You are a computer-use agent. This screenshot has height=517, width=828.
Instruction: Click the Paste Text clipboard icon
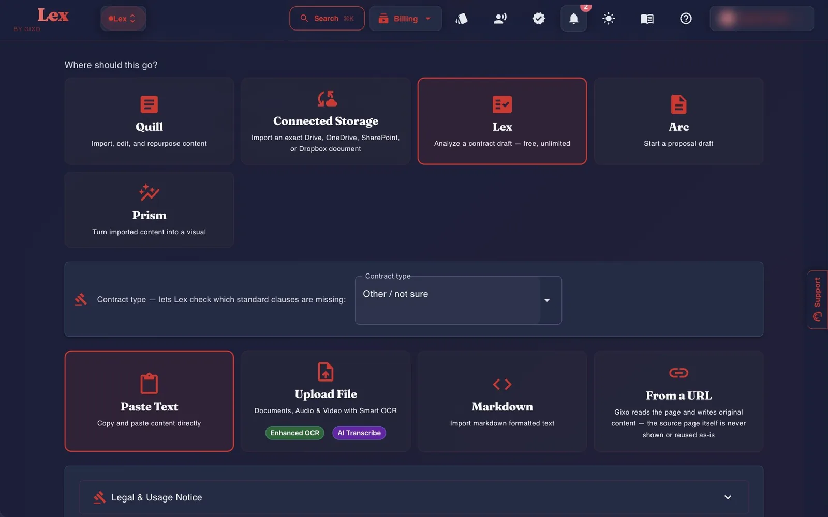pyautogui.click(x=149, y=384)
